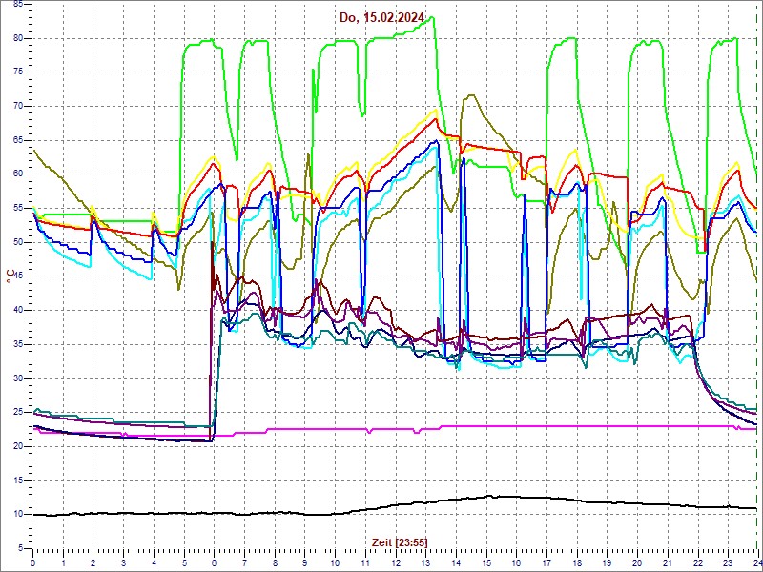Click hour 24 on the time axis
The width and height of the screenshot is (763, 572).
(757, 562)
